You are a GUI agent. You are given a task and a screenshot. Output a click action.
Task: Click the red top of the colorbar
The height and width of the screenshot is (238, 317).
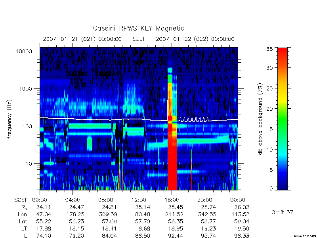(283, 54)
